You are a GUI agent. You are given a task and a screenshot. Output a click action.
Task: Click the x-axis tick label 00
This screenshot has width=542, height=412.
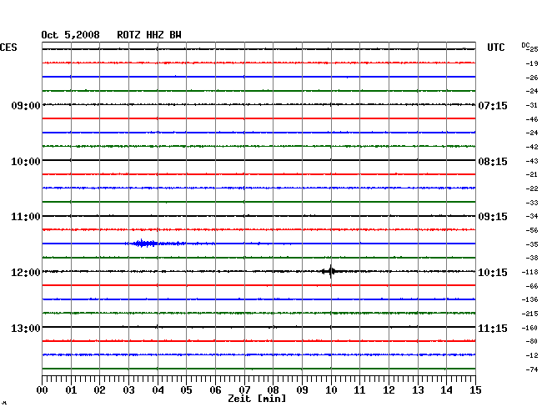[43, 389]
